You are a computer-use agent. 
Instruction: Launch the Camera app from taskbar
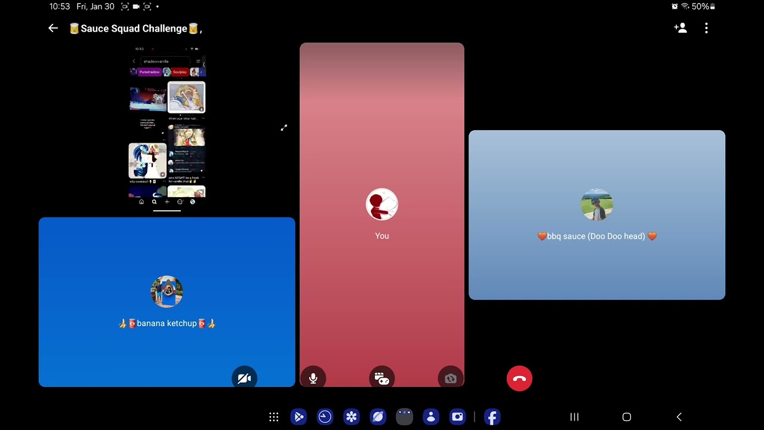[458, 417]
